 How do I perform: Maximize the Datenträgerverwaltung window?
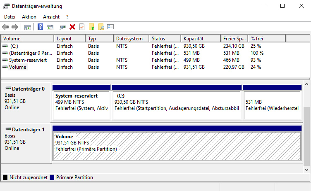[x=282, y=6]
